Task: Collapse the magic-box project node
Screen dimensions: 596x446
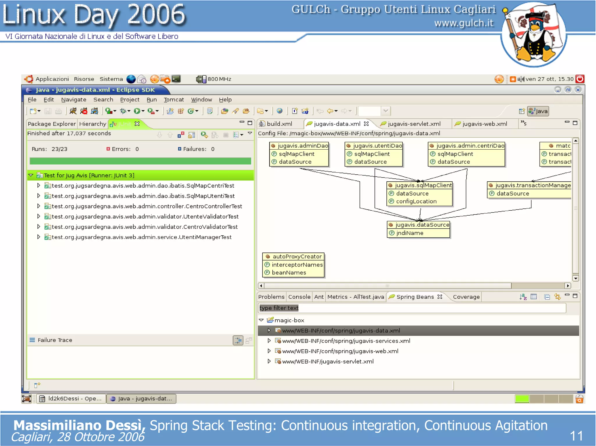Action: tap(261, 320)
